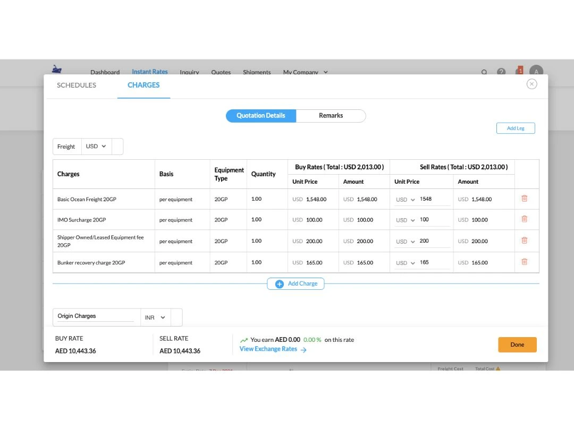The width and height of the screenshot is (574, 430).
Task: Open sell currency dropdown for Bunker recovery charge
Action: click(x=406, y=263)
